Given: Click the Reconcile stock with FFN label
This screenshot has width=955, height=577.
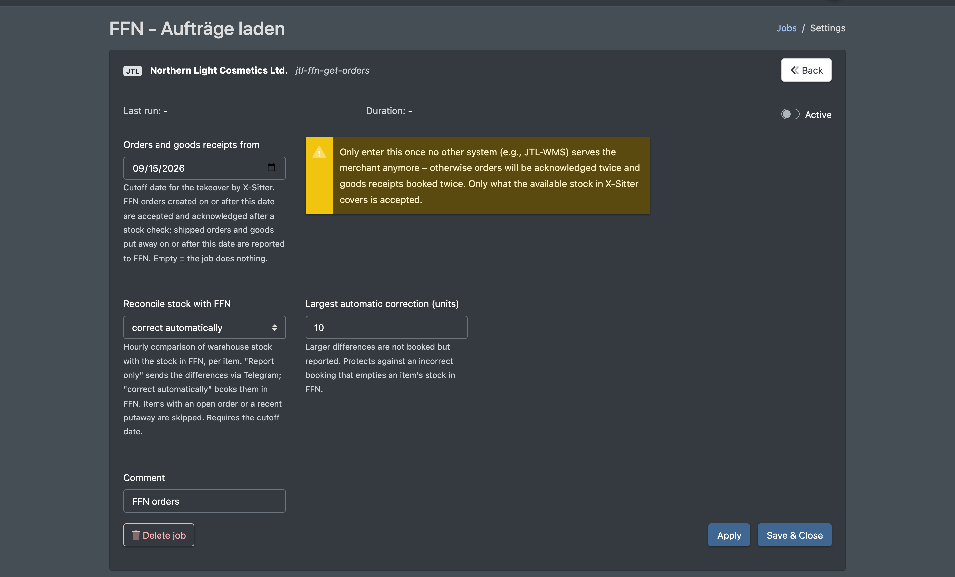Looking at the screenshot, I should coord(177,304).
